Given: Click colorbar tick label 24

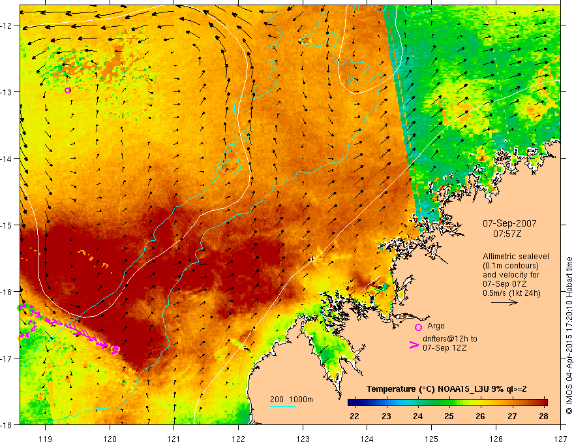Looking at the screenshot, I should tap(417, 416).
